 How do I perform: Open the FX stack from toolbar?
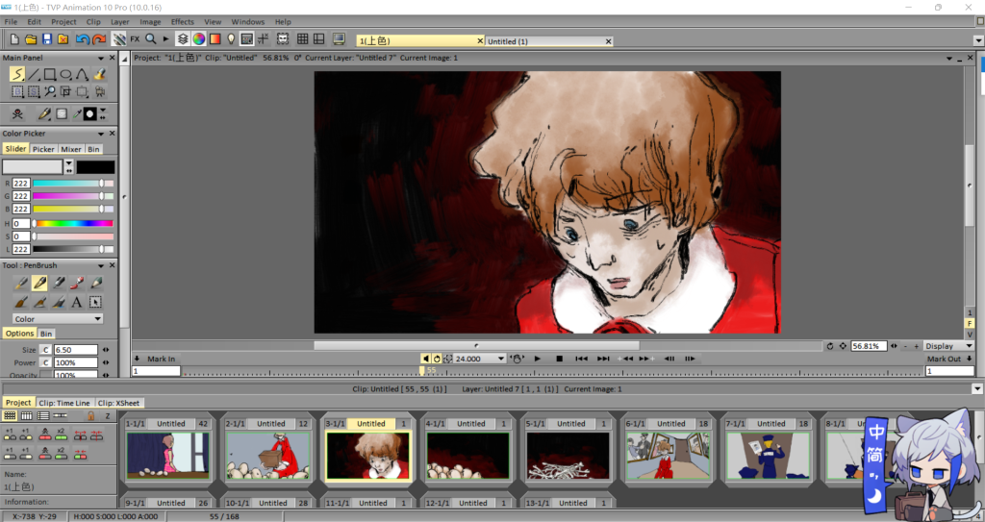tap(135, 39)
